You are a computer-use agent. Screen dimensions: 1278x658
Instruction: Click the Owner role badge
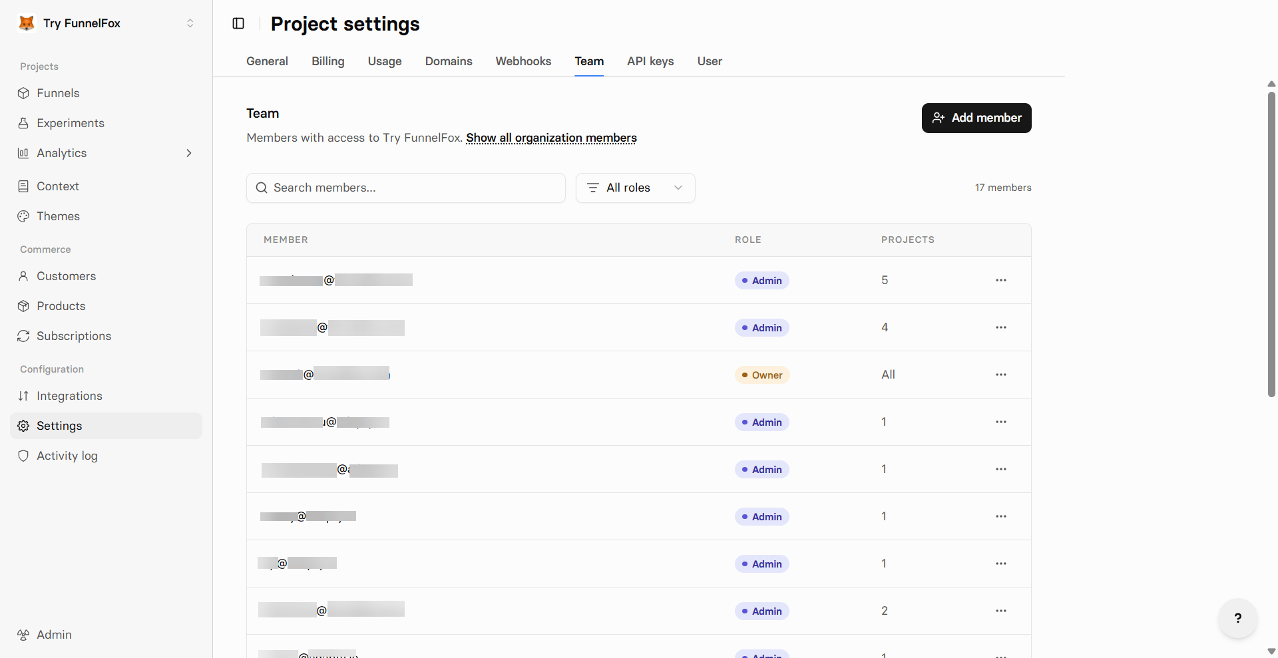point(762,375)
